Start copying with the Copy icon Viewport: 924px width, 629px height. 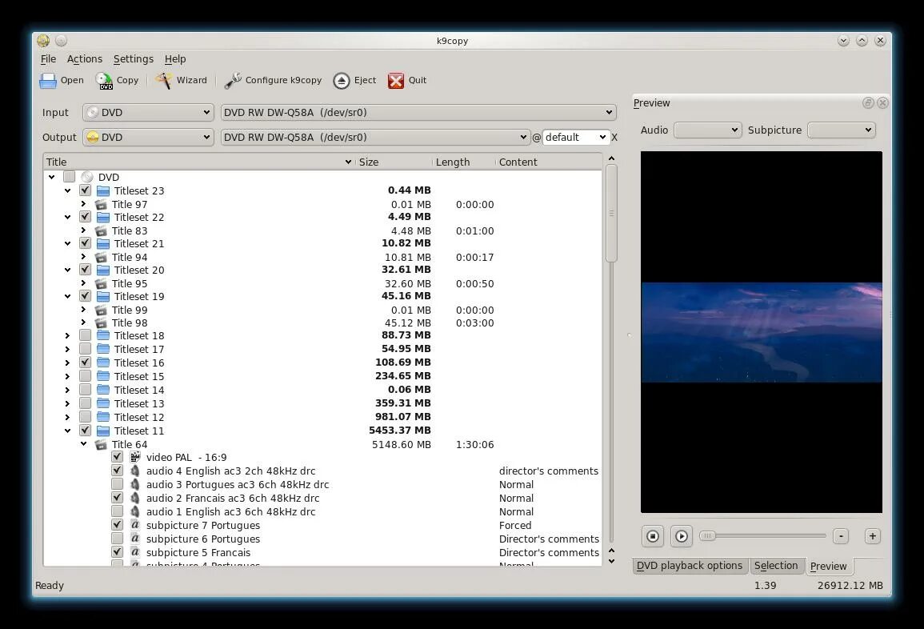106,80
